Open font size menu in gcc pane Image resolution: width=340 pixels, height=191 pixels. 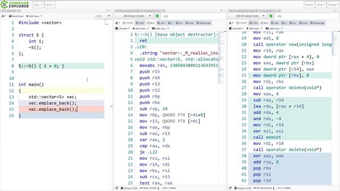pos(117,23)
